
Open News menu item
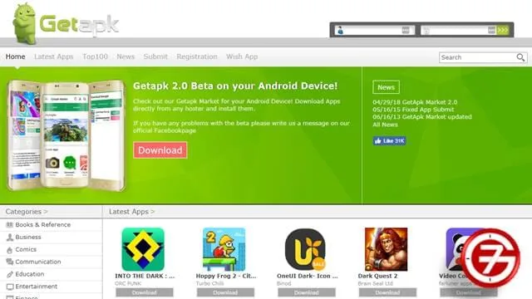pos(126,56)
